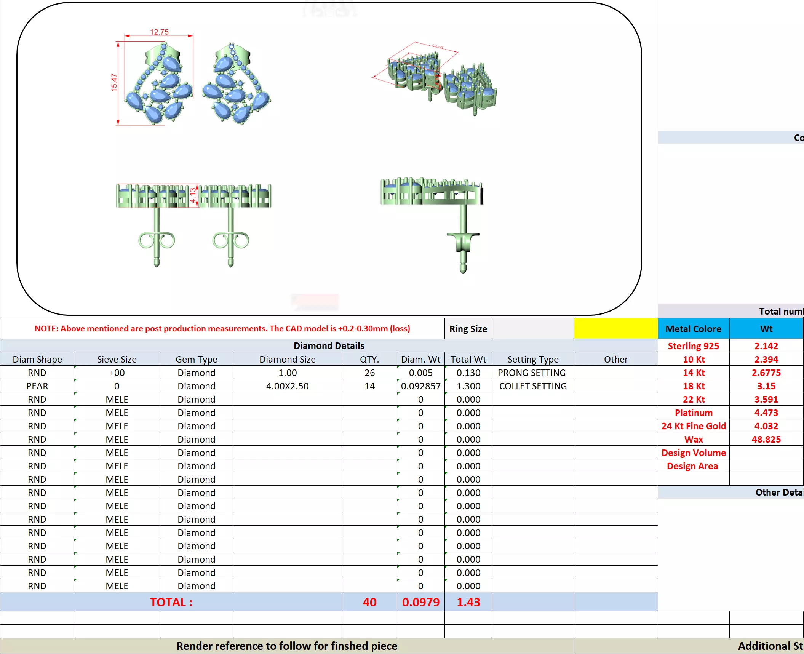Click the Sieve Size column header
This screenshot has width=804, height=654.
tap(117, 359)
